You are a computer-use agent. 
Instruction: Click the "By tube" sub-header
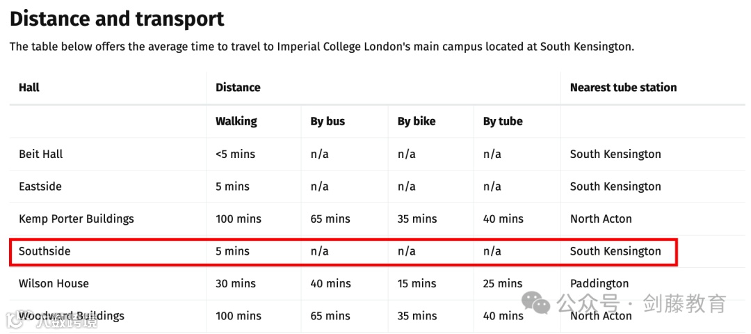[x=503, y=121]
